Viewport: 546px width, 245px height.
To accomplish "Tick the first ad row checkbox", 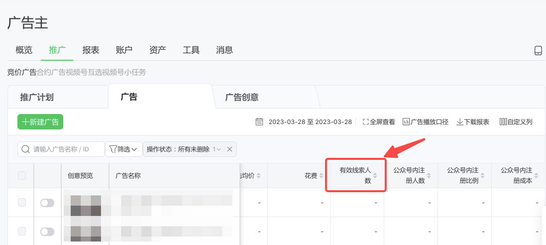I will [21, 202].
